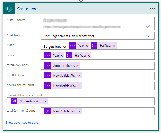
Task: Remove HalfYear token from Title field
Action: pos(114,46)
